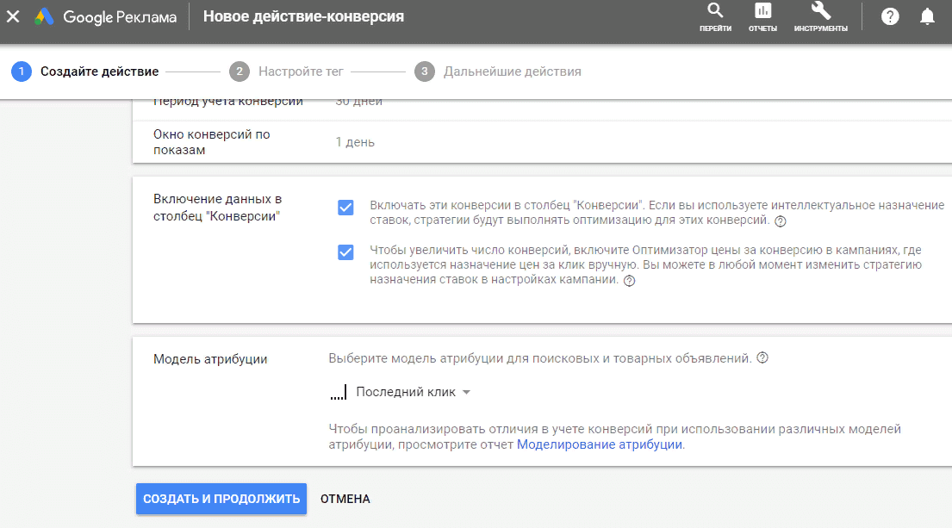Click step 1 Создайте действие indicator
952x528 pixels.
point(21,71)
